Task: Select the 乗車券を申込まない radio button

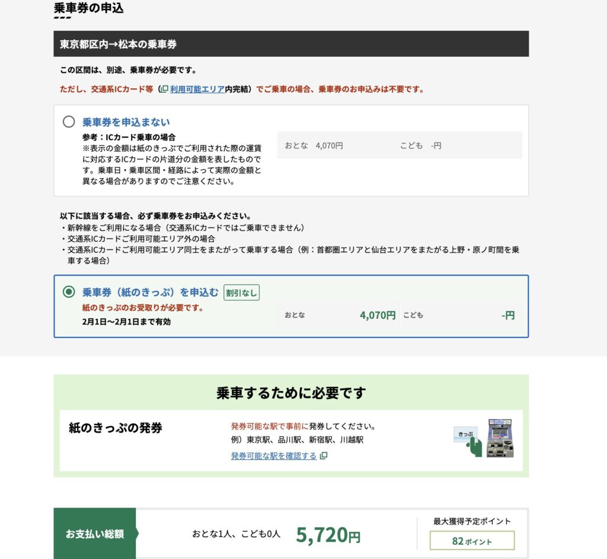Action: (69, 122)
